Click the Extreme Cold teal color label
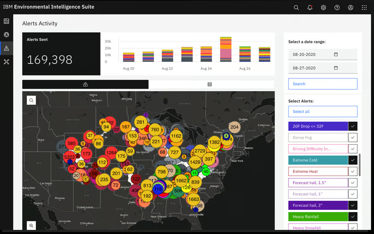 [318, 160]
